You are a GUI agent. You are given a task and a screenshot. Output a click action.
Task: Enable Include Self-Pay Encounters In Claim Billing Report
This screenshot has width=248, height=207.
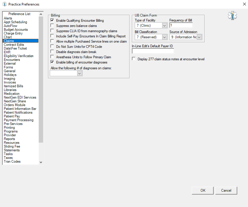pos(52,36)
